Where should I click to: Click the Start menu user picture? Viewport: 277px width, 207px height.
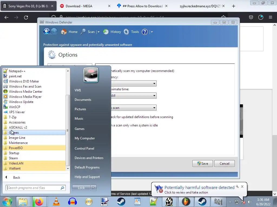(x=91, y=75)
